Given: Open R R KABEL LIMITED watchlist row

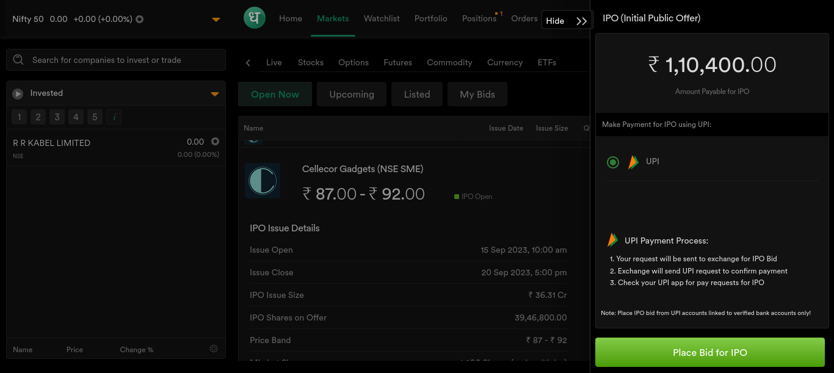Looking at the screenshot, I should (x=116, y=148).
